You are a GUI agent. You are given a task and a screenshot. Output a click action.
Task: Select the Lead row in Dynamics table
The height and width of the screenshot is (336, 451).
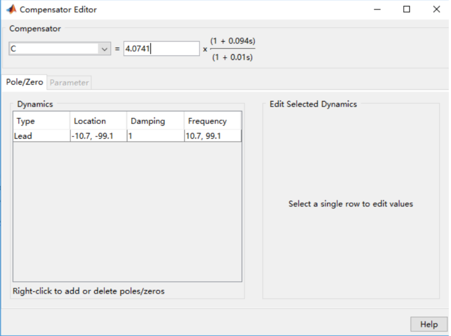click(41, 136)
